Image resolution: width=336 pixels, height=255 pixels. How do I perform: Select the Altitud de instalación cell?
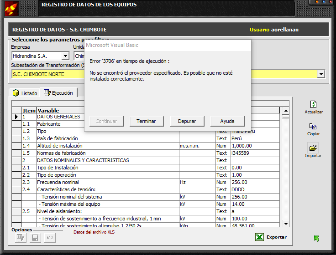point(108,146)
